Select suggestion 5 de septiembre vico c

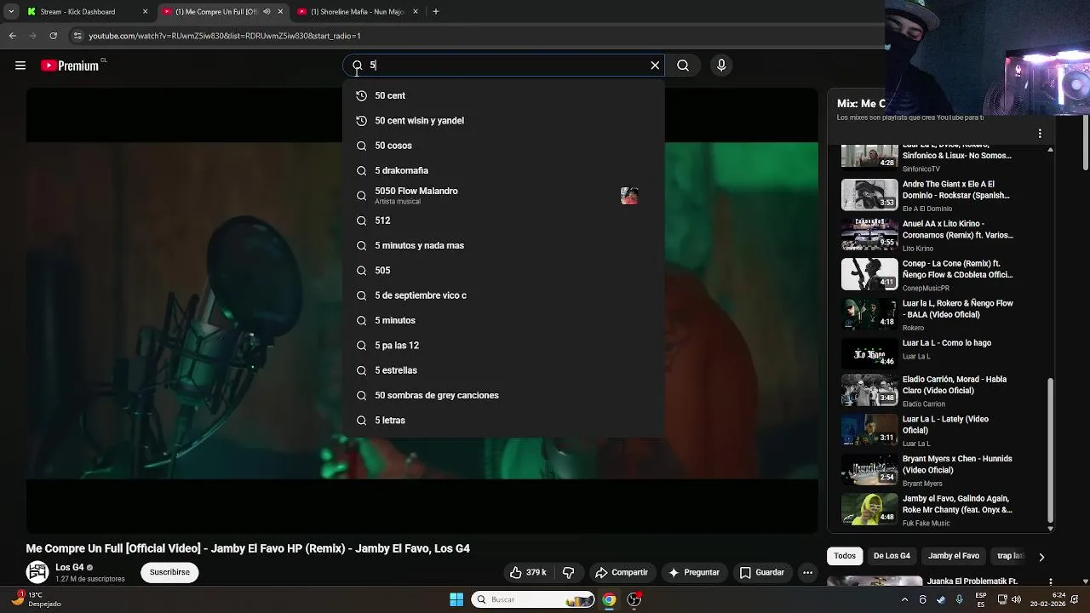(503, 295)
